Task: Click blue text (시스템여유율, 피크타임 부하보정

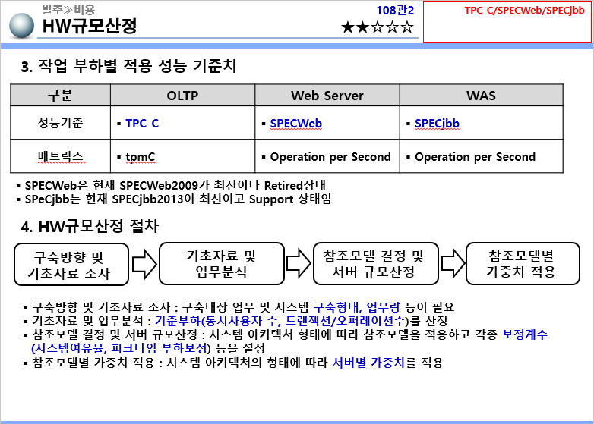Action: coord(118,348)
